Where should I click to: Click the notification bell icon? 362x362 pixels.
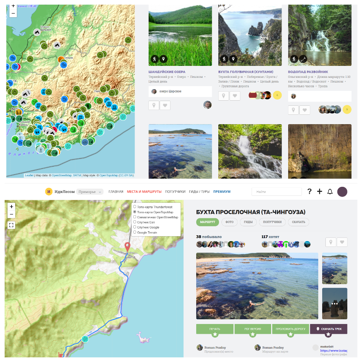330,192
